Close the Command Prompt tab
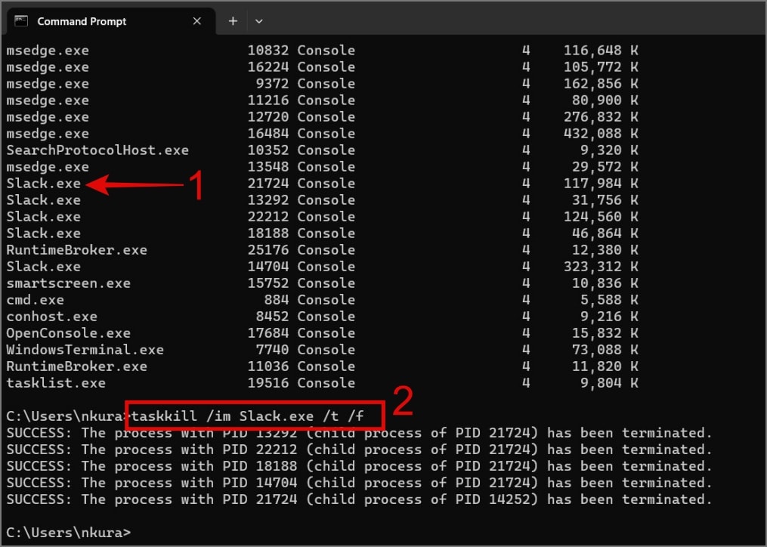The image size is (767, 547). pyautogui.click(x=196, y=21)
